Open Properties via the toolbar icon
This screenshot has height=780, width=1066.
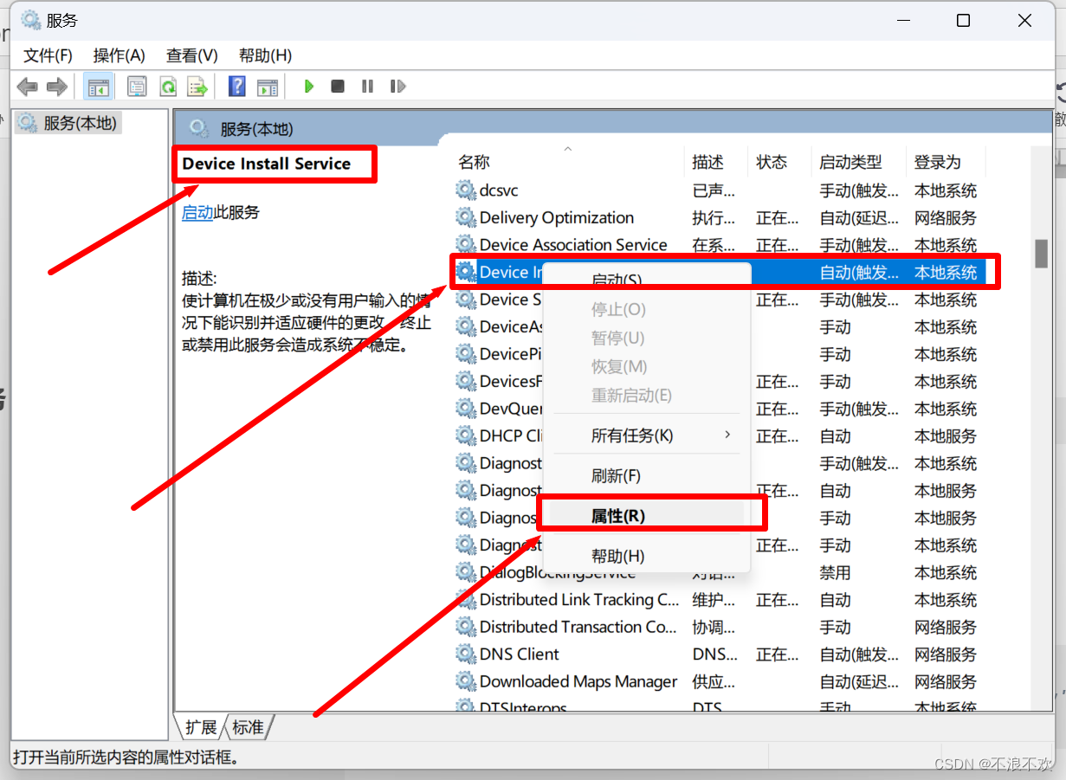(x=137, y=87)
